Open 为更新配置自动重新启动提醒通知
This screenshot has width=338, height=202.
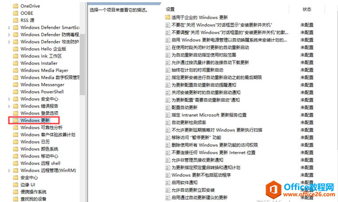204,85
